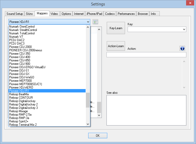Click the blue info icon beside Action
Image resolution: width=196 pixels, height=144 pixels.
(x=182, y=48)
